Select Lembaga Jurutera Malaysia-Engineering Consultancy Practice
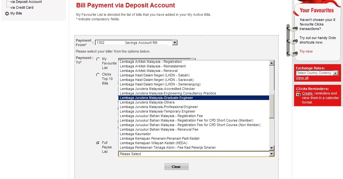Viewport: 343px width, 179px height. (194, 93)
